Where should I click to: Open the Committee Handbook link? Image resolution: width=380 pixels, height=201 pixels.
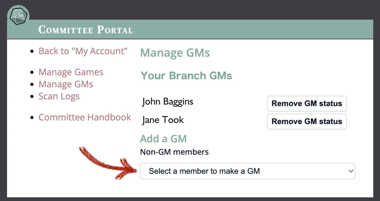point(85,117)
